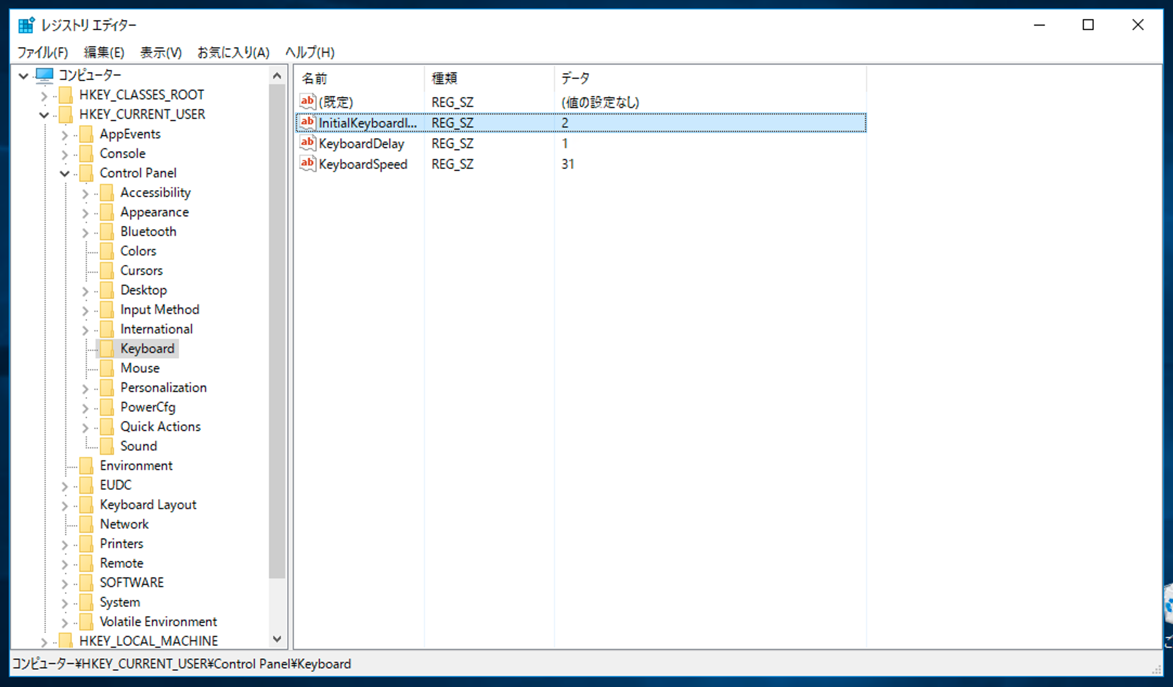The width and height of the screenshot is (1173, 687).
Task: Expand the Quick Actions key
Action: tap(85, 428)
